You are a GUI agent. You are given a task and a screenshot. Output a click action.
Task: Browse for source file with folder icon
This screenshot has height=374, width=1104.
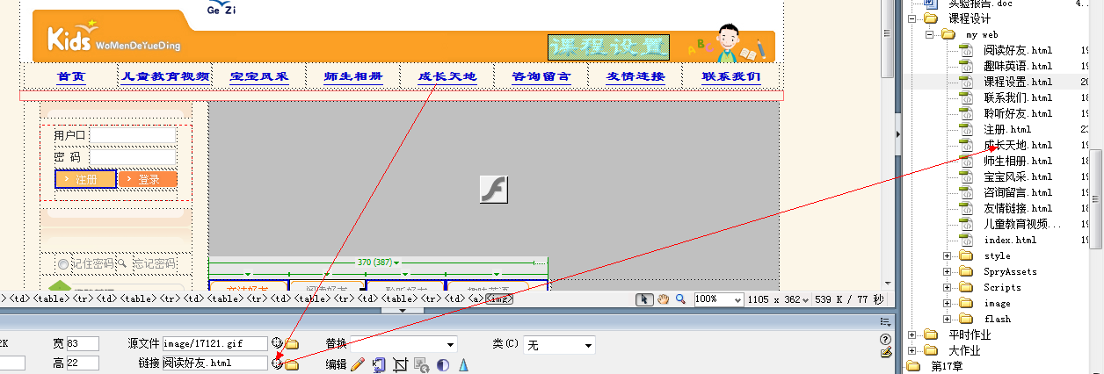tap(292, 344)
